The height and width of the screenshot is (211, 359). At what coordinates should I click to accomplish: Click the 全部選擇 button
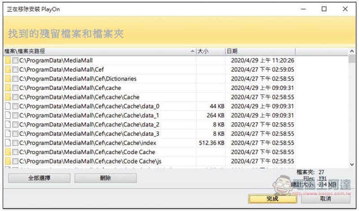[x=39, y=178]
